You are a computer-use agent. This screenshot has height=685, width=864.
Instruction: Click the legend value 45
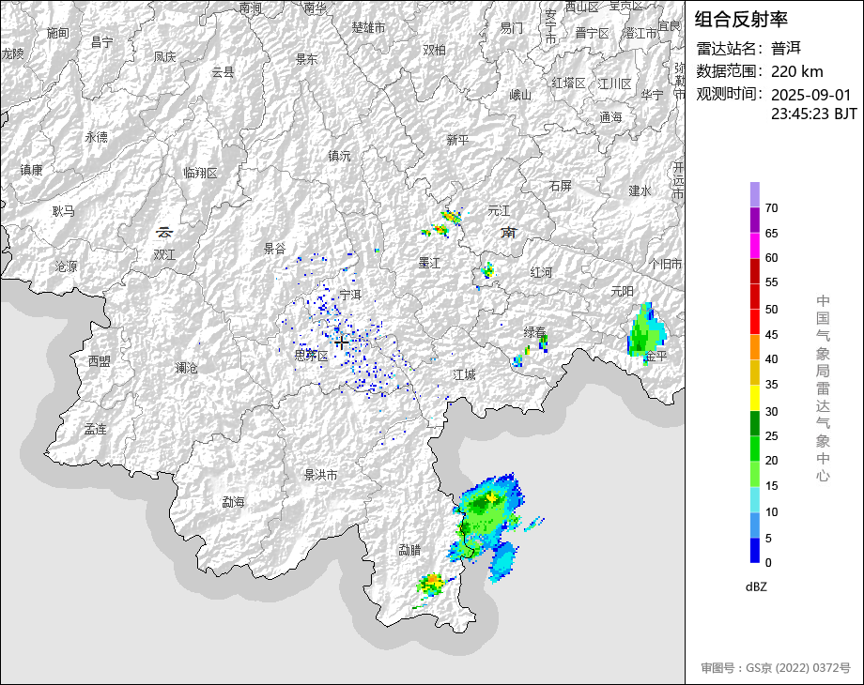pos(771,334)
